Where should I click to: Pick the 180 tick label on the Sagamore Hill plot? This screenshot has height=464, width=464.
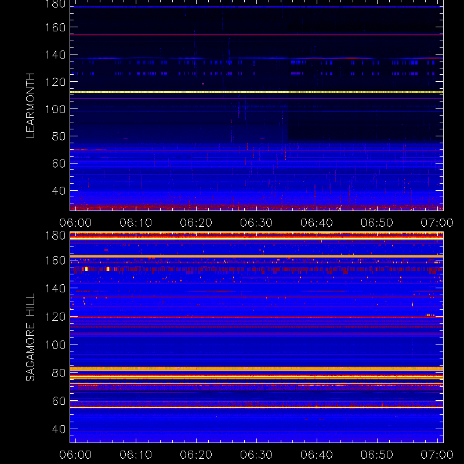click(55, 236)
